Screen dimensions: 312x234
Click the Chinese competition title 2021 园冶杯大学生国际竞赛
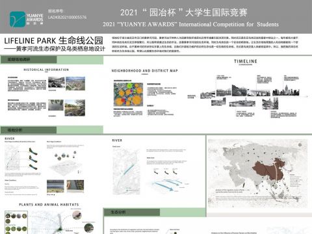(184, 12)
